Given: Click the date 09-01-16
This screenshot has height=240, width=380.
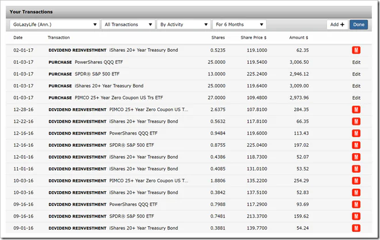Looking at the screenshot, I should coord(24,228).
